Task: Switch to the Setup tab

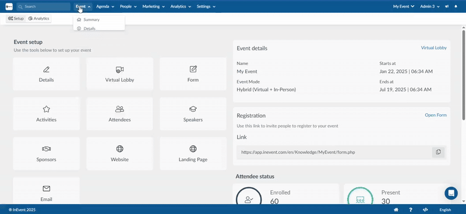Action: coord(16,19)
